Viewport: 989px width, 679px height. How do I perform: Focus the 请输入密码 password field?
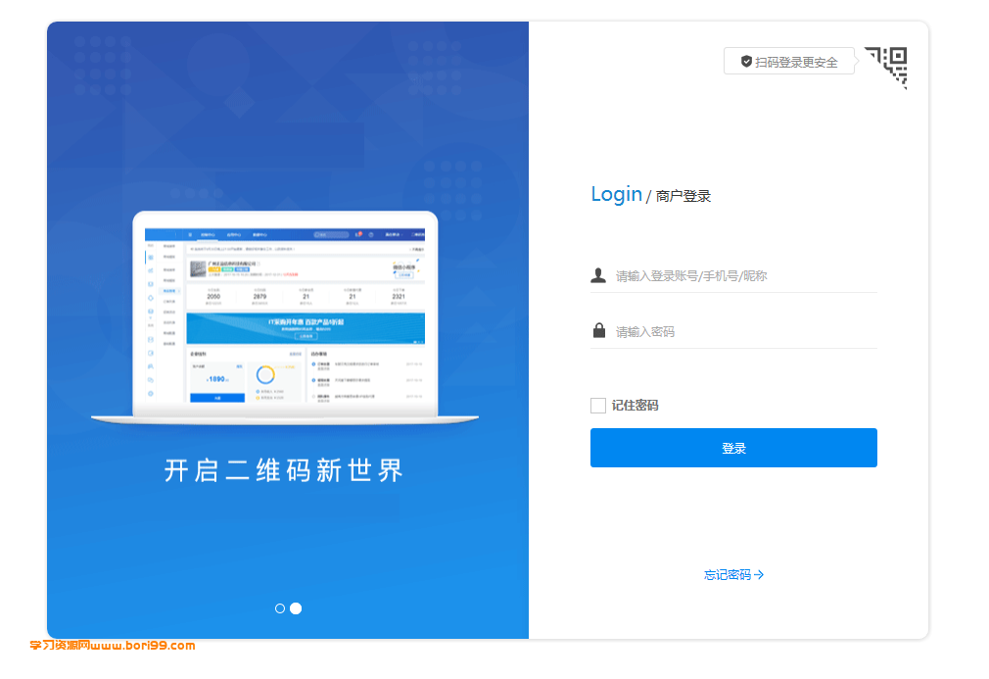pyautogui.click(x=733, y=331)
